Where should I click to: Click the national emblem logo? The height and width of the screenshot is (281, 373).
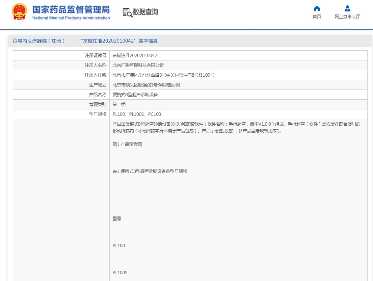[19, 11]
